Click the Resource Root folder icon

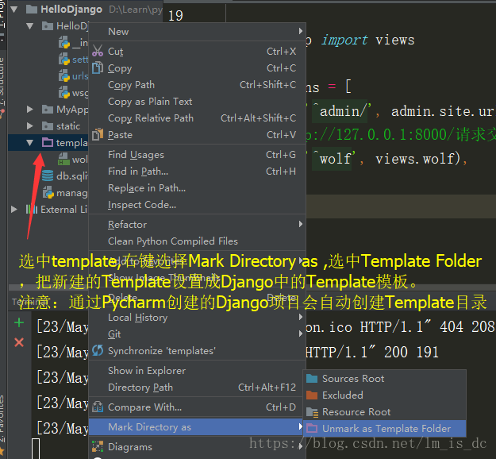pos(312,412)
